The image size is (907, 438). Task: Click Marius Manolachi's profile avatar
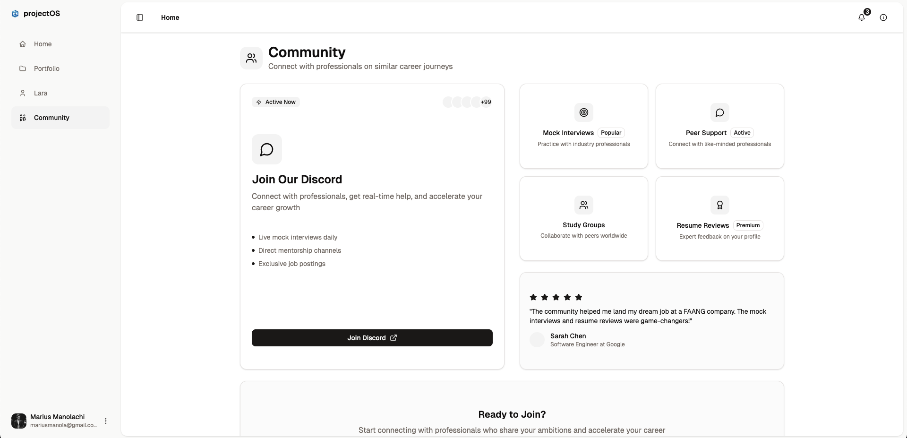tap(19, 421)
